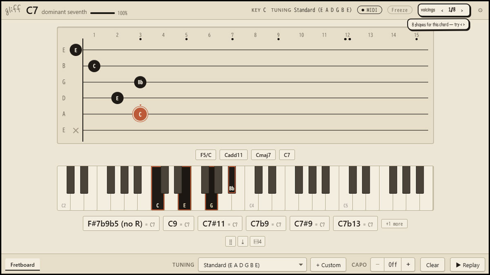The width and height of the screenshot is (490, 275).
Task: Choose the C7#11 alternative chord
Action: (x=220, y=224)
